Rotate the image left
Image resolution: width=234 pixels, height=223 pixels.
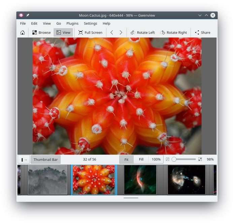pos(142,32)
